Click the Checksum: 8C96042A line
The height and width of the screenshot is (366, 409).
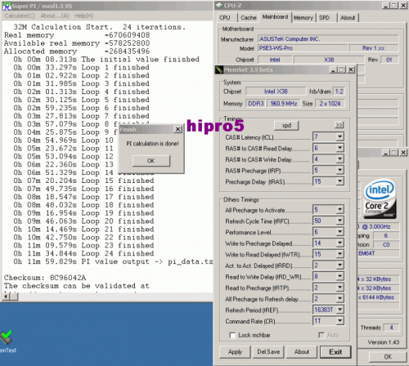click(x=45, y=278)
